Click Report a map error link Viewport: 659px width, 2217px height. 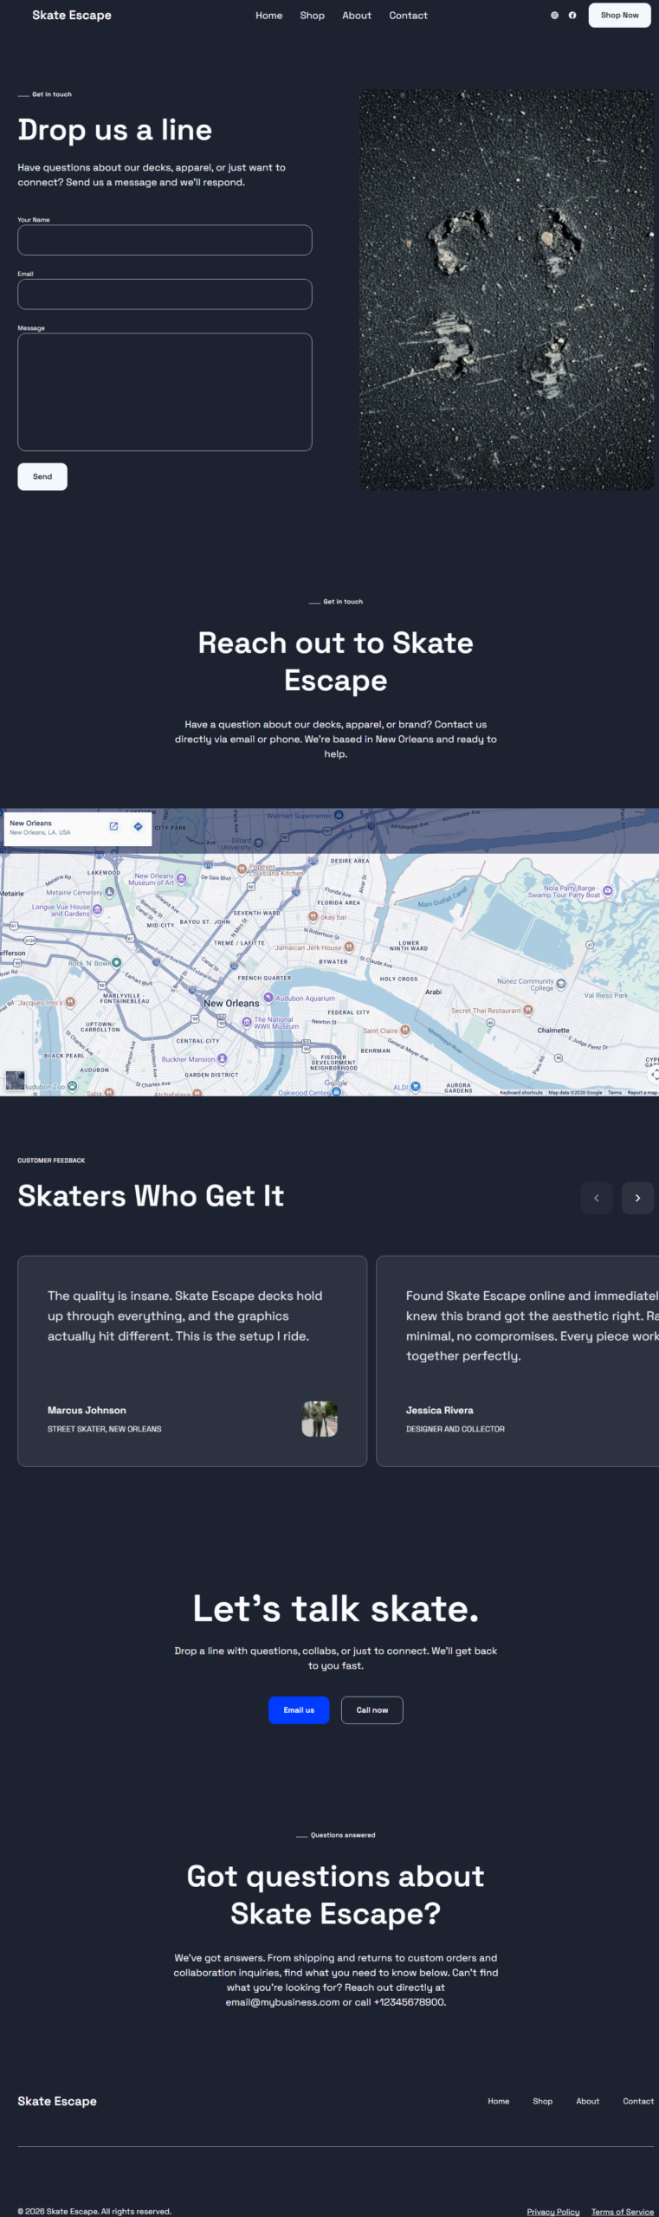pyautogui.click(x=643, y=1093)
